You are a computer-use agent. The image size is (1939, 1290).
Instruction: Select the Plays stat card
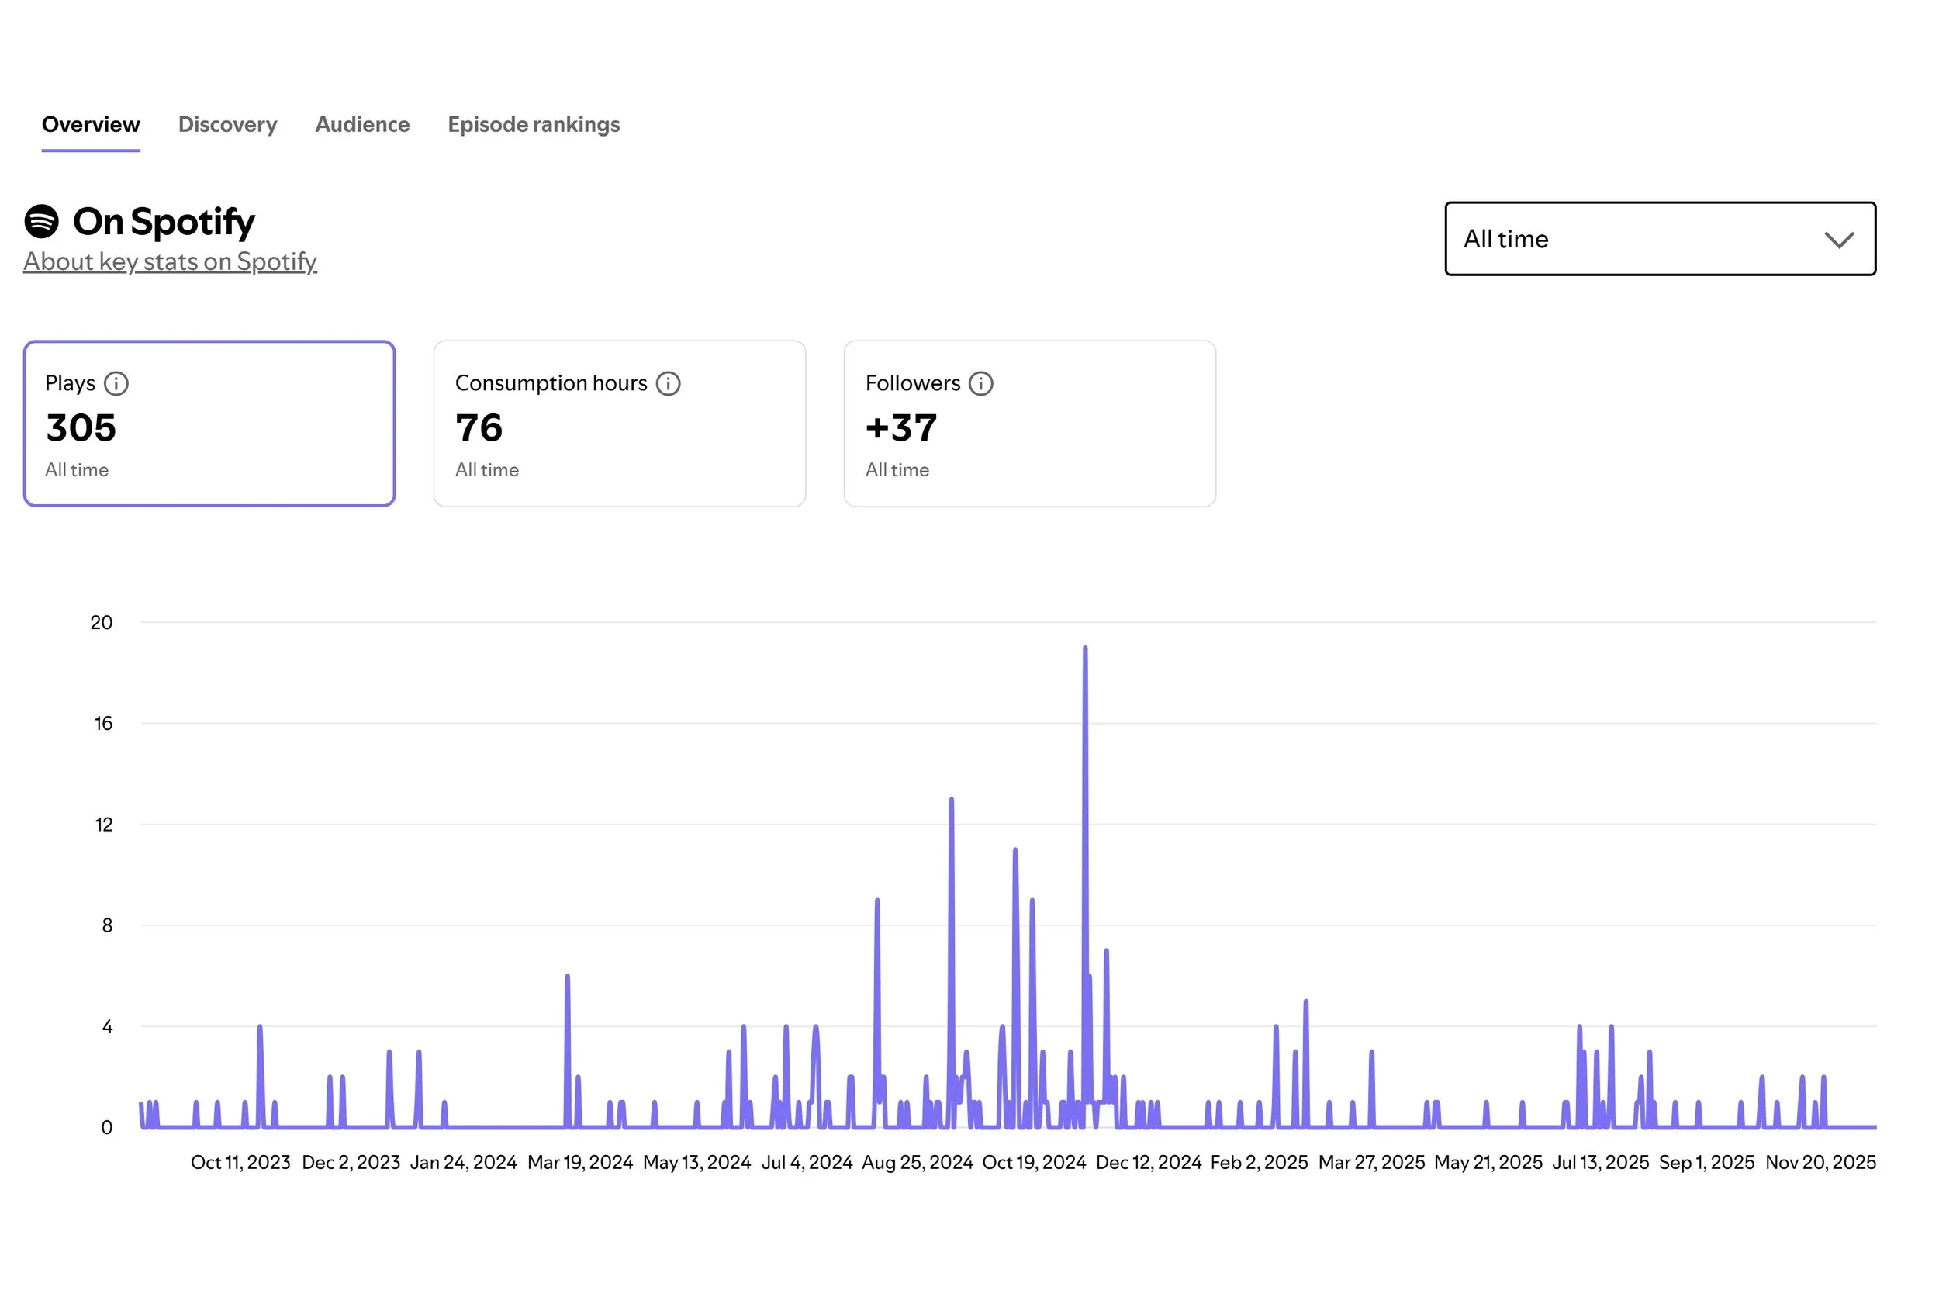(209, 424)
